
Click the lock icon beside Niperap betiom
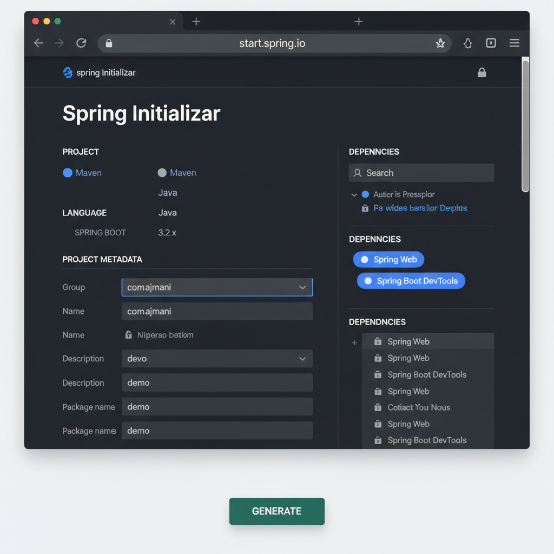click(129, 334)
